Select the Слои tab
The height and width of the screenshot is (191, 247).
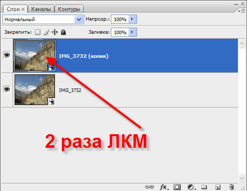[14, 9]
